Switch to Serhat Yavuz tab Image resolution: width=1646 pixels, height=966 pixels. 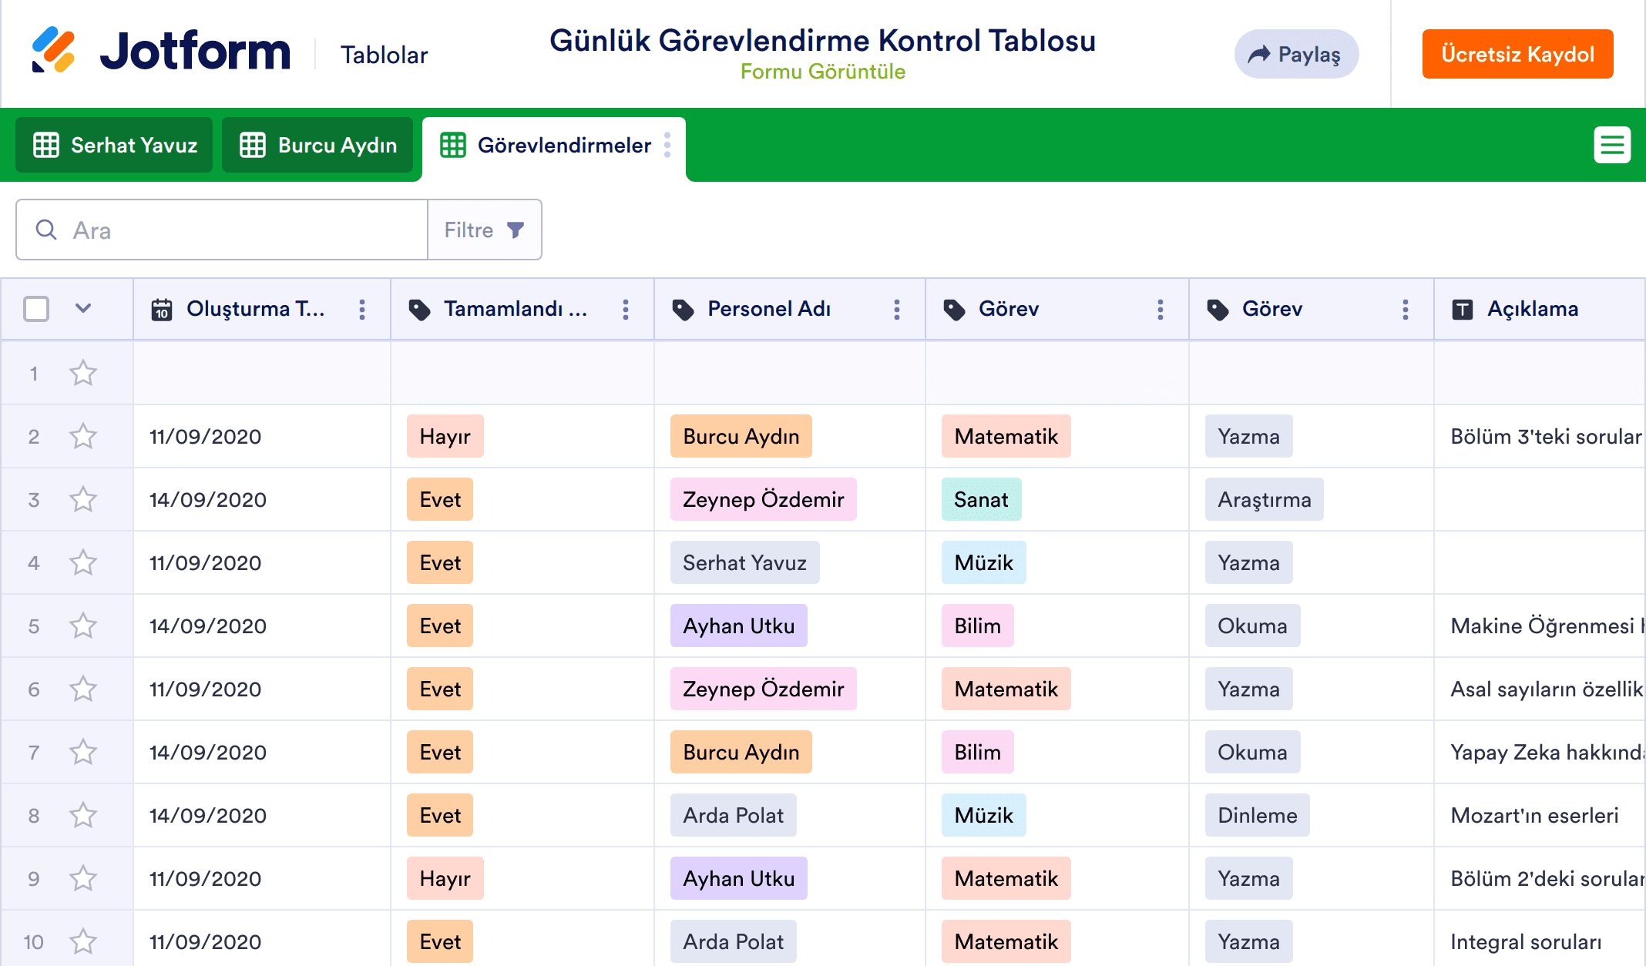coord(115,145)
